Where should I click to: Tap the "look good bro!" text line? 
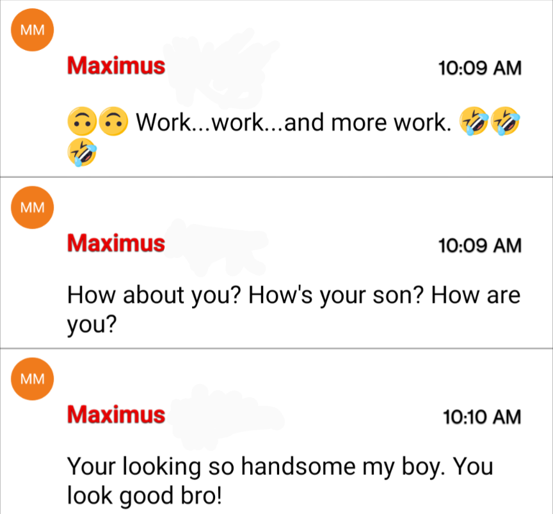pyautogui.click(x=145, y=495)
